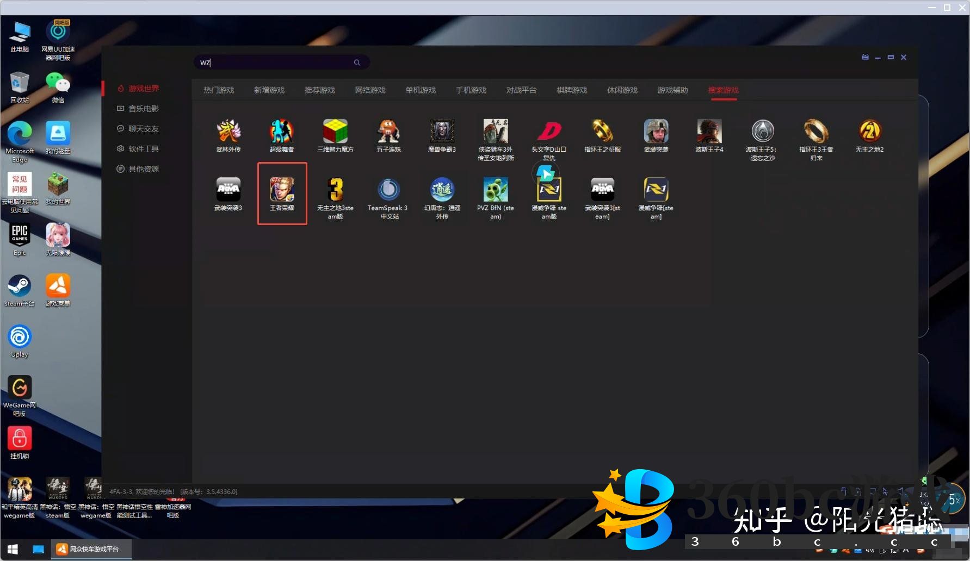Image resolution: width=970 pixels, height=561 pixels.
Task: Open the 三维智力魔方 cube icon
Action: pos(335,133)
